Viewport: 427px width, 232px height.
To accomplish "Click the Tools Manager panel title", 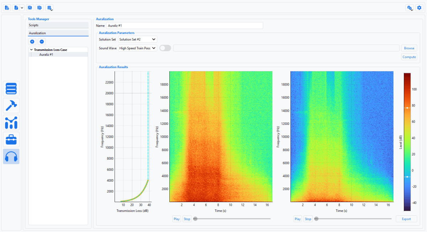I will (x=38, y=19).
